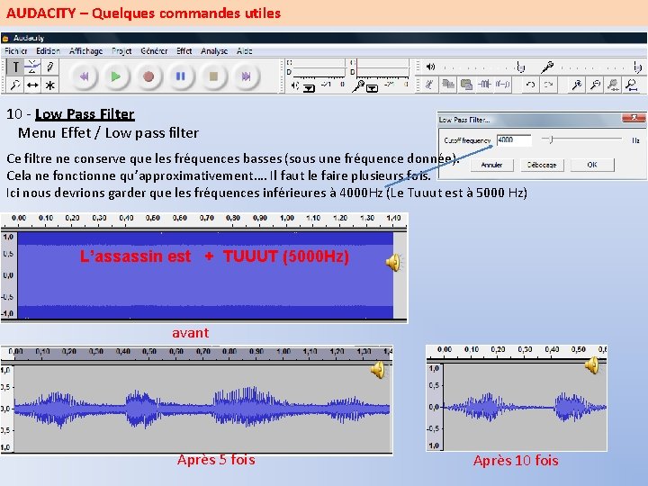
Task: Click Silence selection icon
Action: coord(502,85)
